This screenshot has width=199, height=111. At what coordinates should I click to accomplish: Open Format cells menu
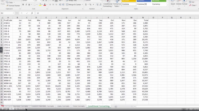coord(184,3)
